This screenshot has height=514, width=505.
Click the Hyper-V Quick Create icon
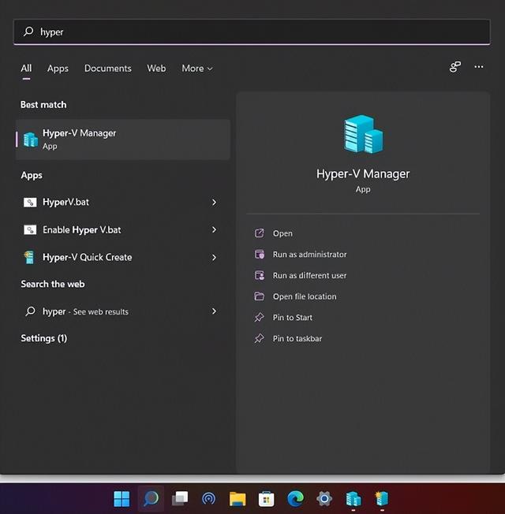click(29, 257)
